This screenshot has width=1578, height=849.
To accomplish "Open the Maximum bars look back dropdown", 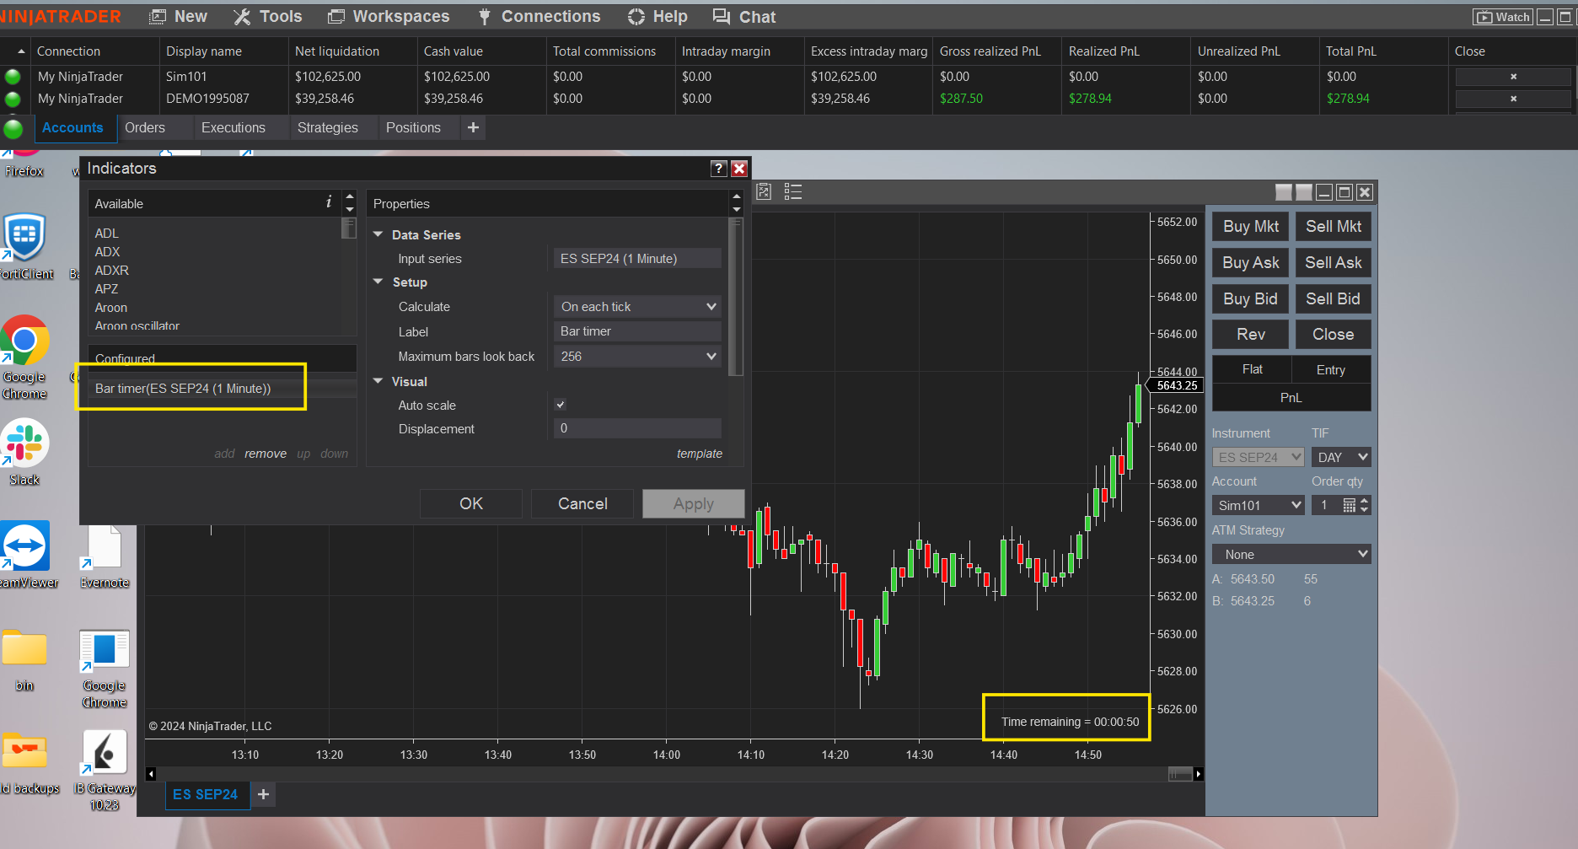I will pyautogui.click(x=637, y=357).
